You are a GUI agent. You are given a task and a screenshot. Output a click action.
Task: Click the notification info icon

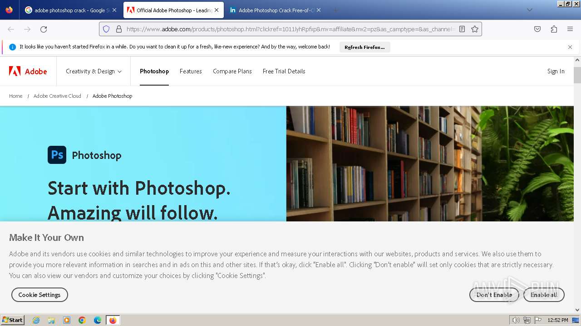pyautogui.click(x=12, y=47)
